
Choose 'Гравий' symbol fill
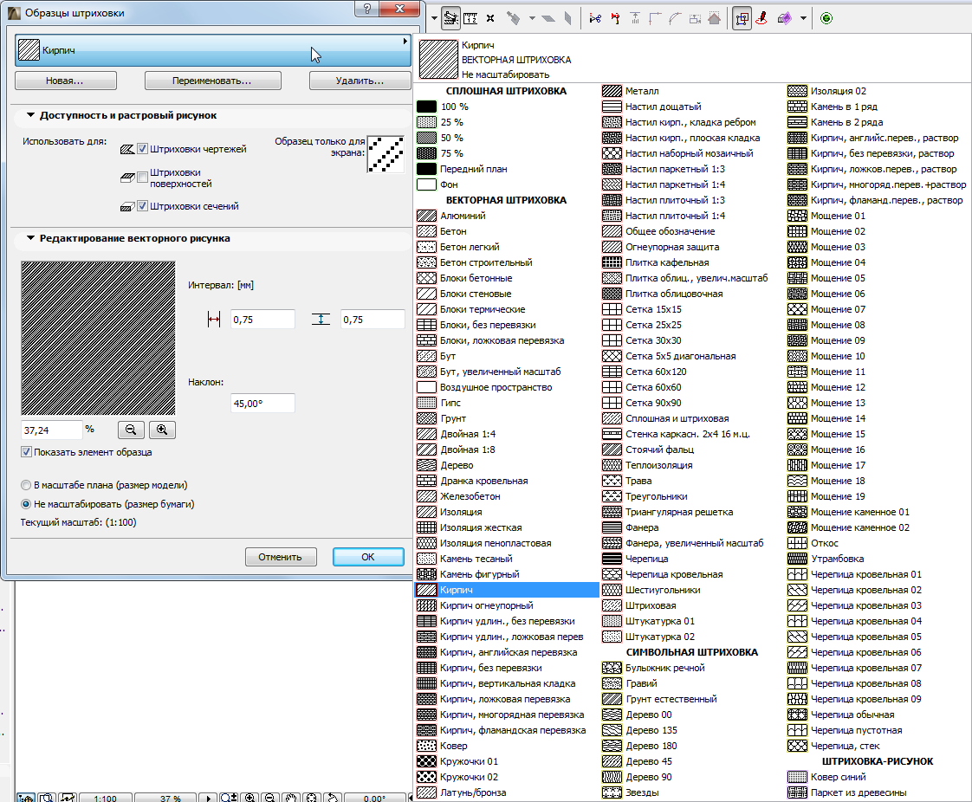[x=693, y=683]
